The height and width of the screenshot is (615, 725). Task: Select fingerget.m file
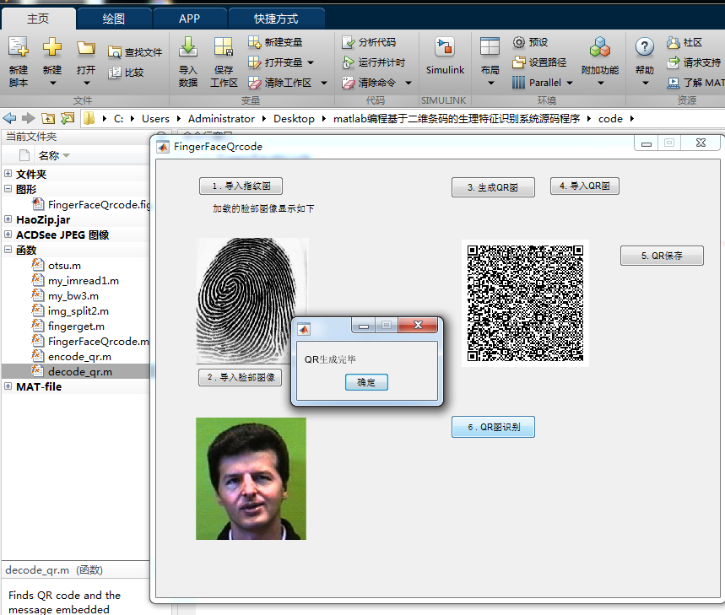(68, 326)
